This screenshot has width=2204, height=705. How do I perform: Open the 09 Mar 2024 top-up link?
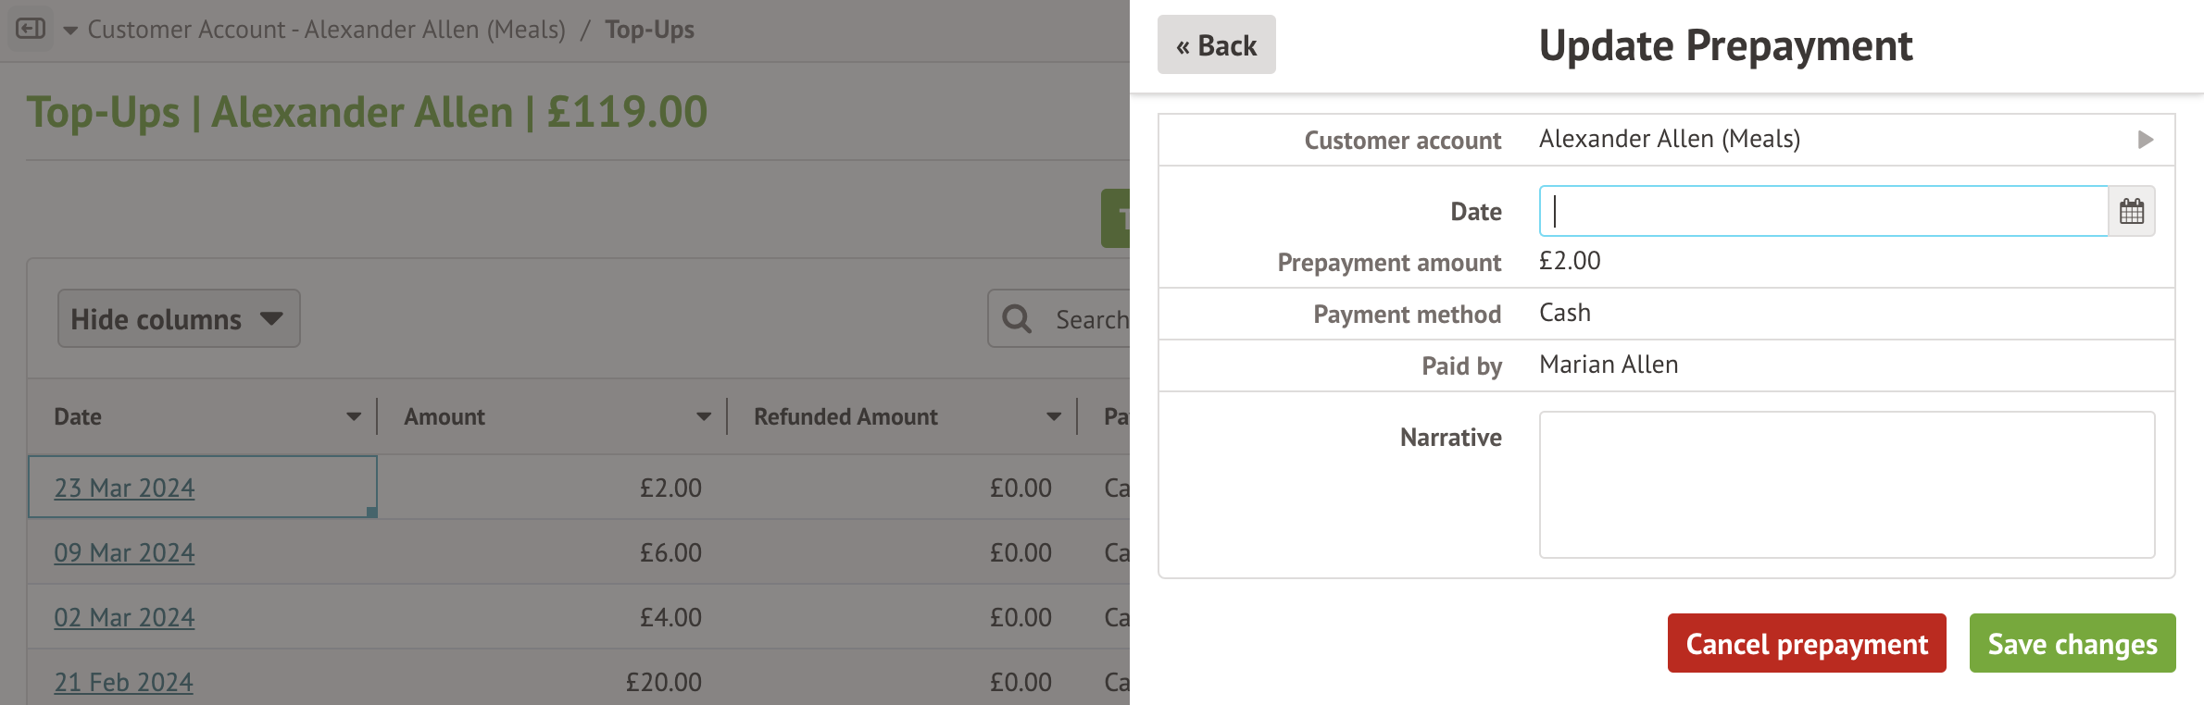click(x=124, y=552)
